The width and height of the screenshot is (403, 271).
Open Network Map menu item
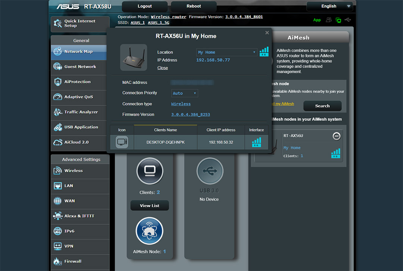click(x=79, y=52)
